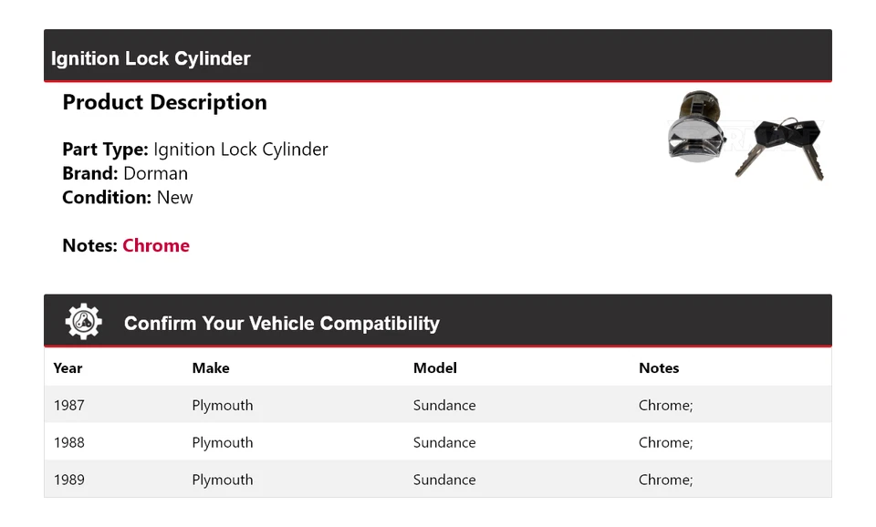Click the Condition: New text
Screen dimensions: 876x527
coord(128,197)
